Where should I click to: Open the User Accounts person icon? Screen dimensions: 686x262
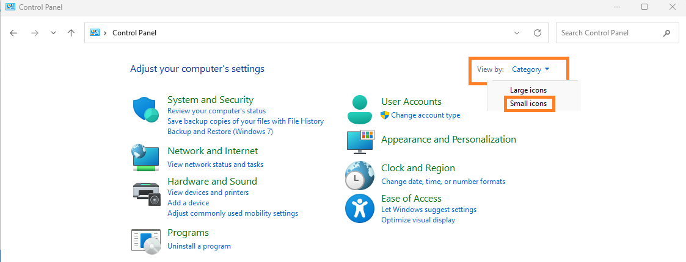click(x=360, y=110)
